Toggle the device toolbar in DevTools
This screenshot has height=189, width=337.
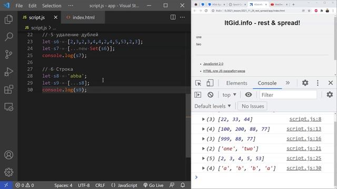click(x=210, y=83)
